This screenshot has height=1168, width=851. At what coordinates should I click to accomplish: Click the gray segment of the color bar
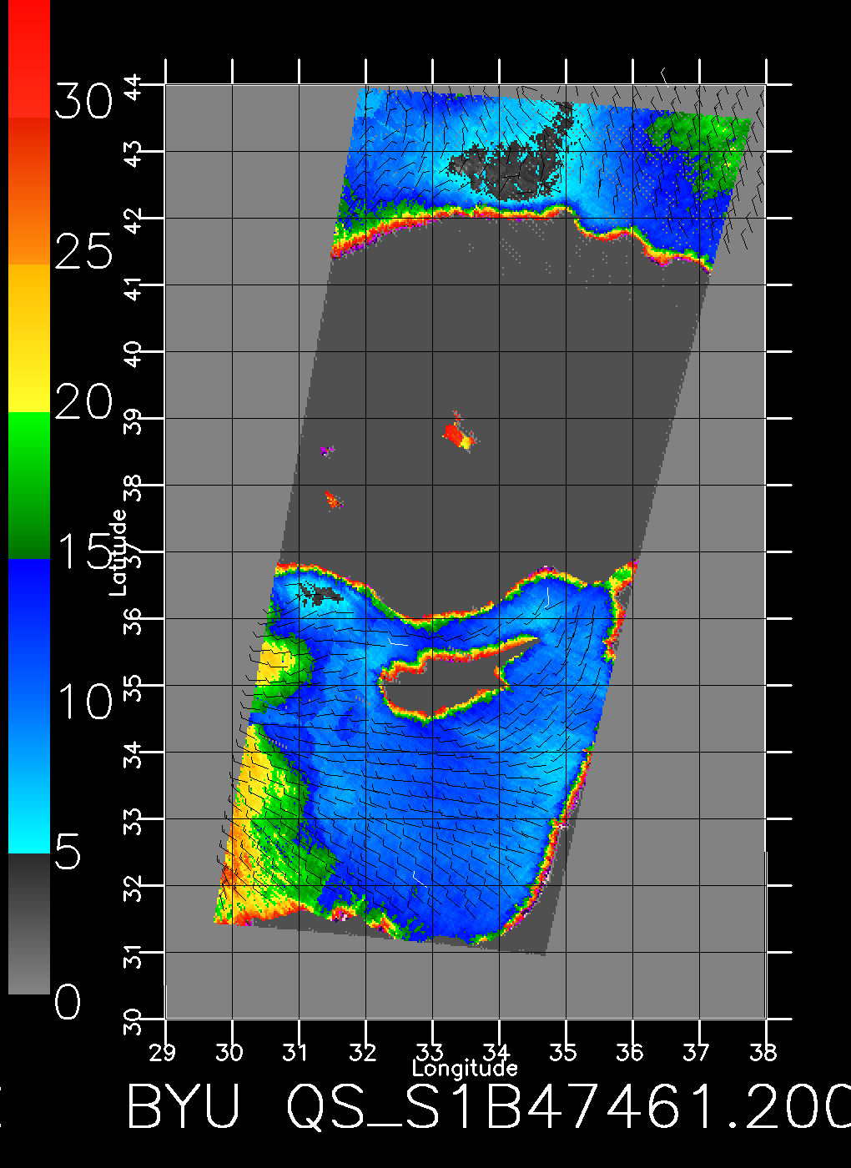coord(29,924)
